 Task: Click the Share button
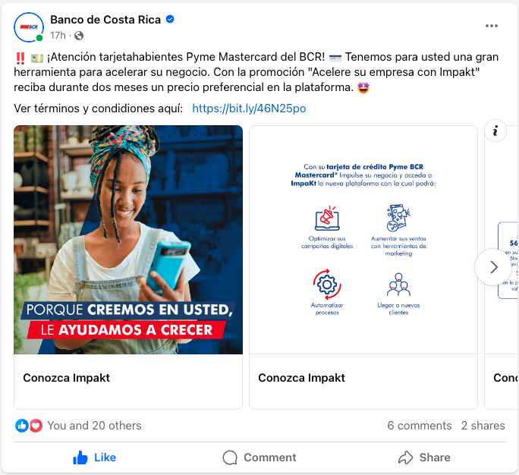(x=424, y=458)
